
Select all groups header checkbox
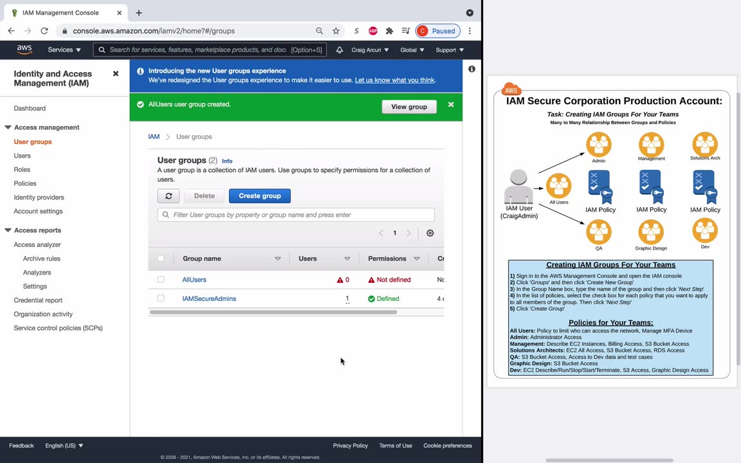click(x=161, y=259)
